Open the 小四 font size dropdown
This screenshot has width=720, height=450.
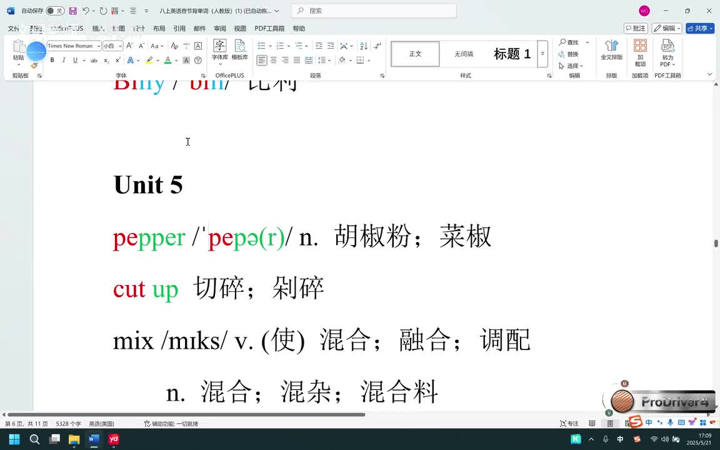(x=120, y=46)
